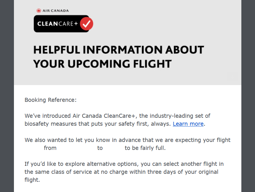
Task: Select the Booking Reference label
Action: 51,100
